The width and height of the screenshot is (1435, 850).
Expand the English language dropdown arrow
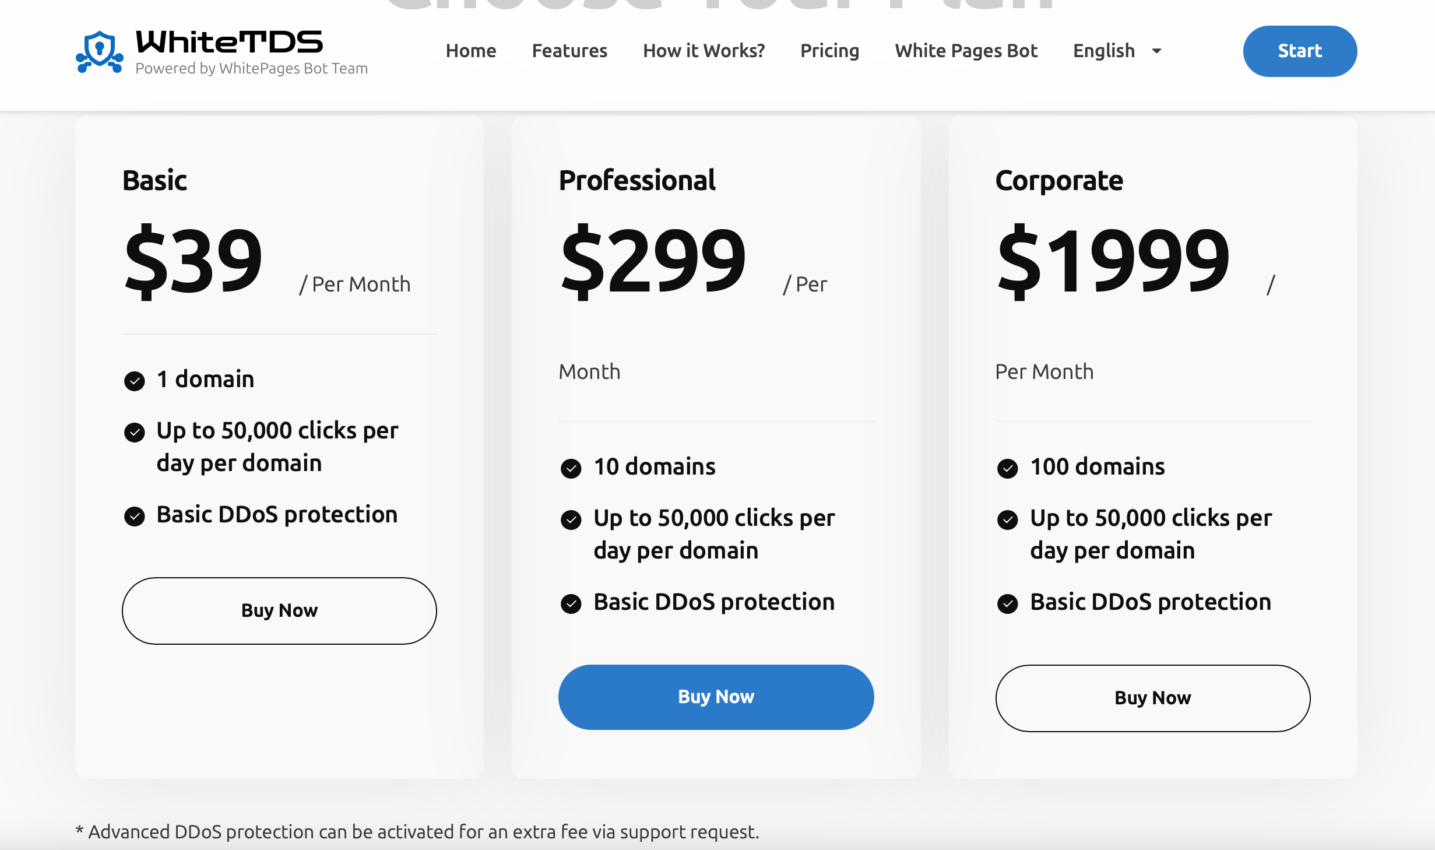point(1157,51)
